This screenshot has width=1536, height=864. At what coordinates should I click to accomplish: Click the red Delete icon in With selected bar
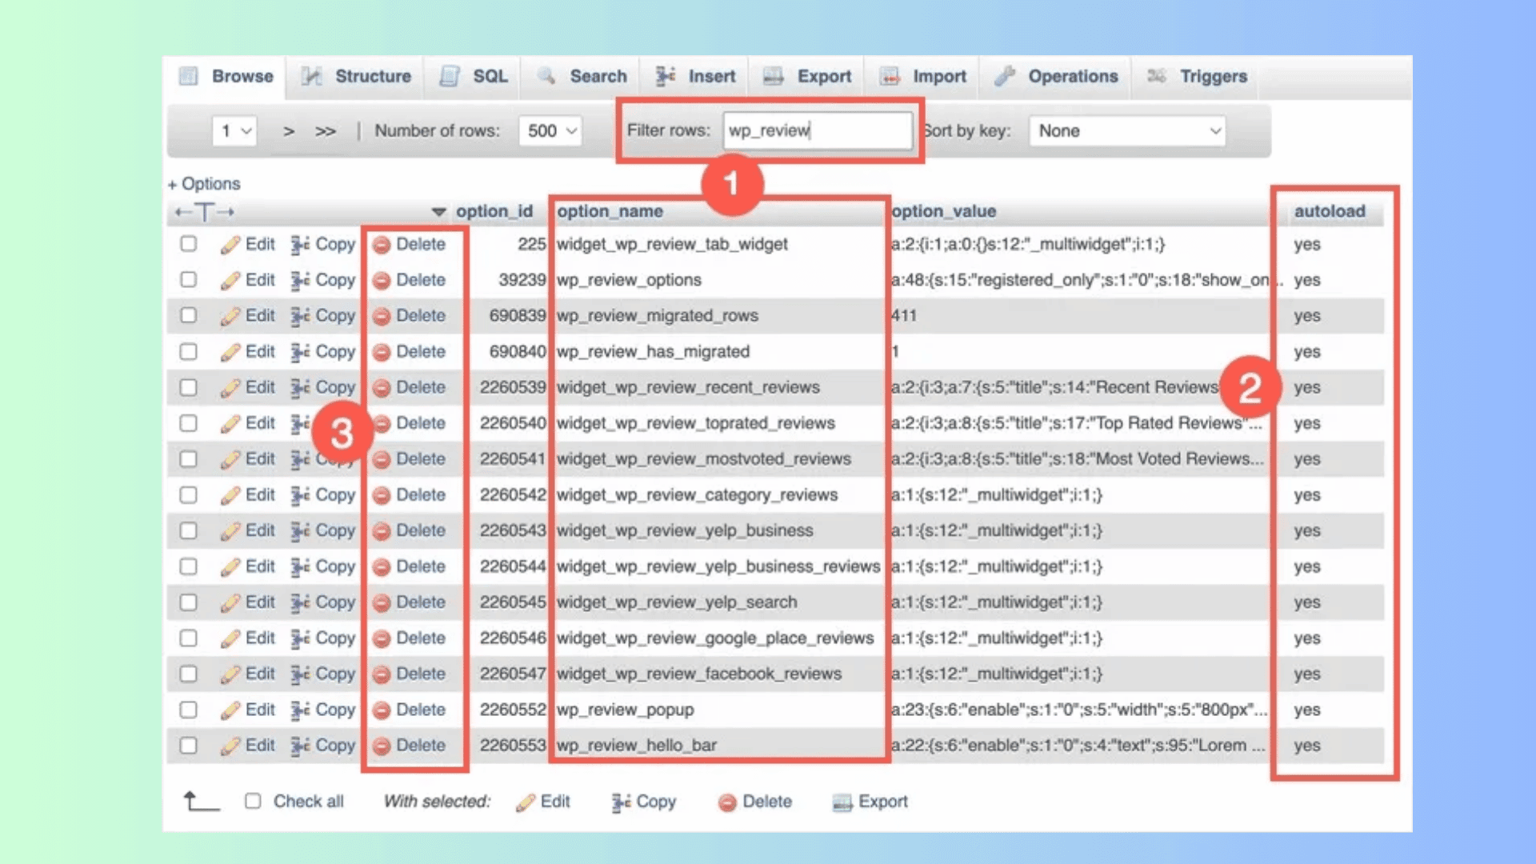pyautogui.click(x=726, y=802)
